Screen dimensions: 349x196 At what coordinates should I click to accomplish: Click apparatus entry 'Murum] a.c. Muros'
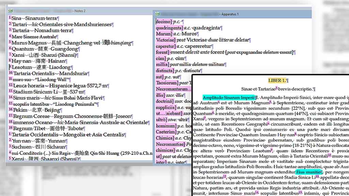[x=177, y=34]
